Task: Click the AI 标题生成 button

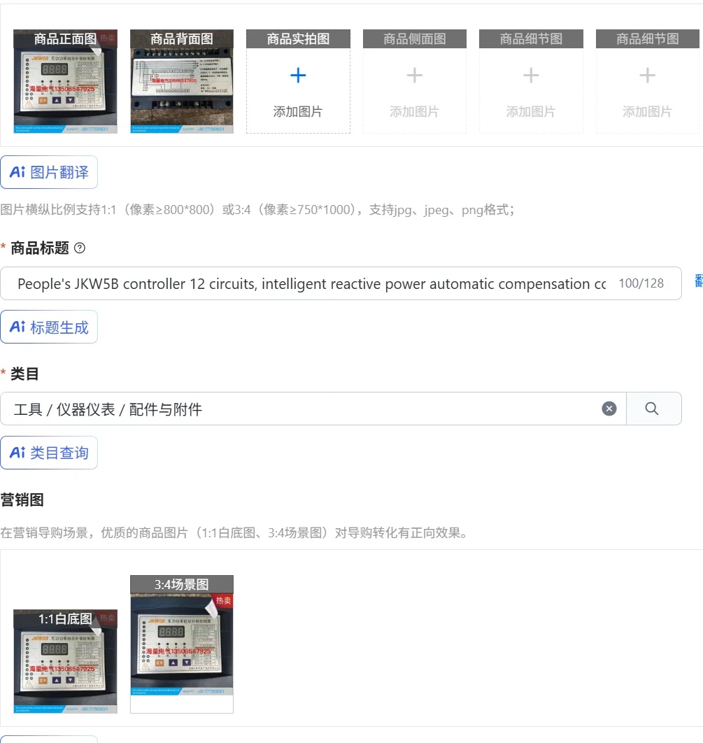Action: (49, 327)
